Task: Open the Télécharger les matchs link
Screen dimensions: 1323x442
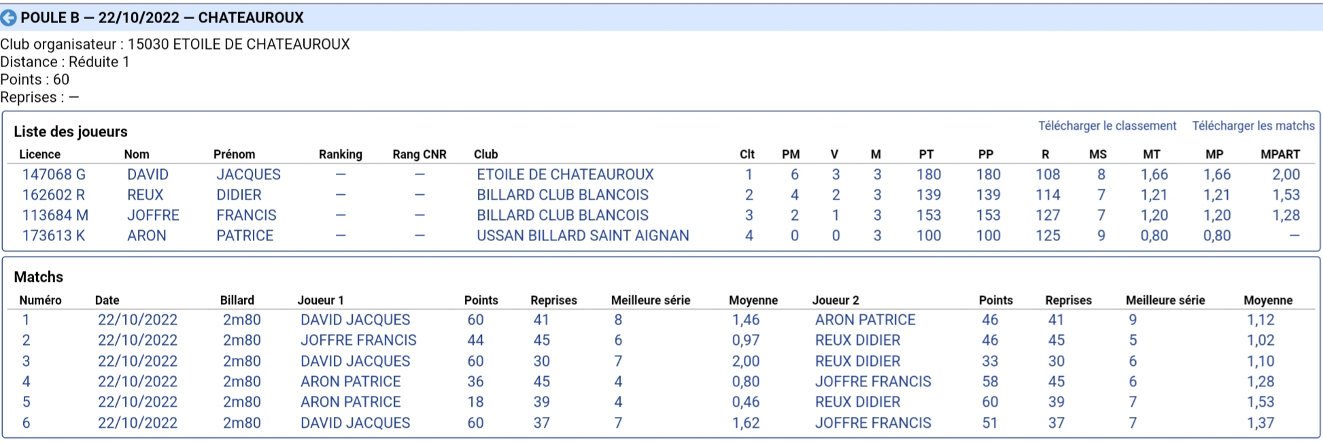Action: 1253,126
